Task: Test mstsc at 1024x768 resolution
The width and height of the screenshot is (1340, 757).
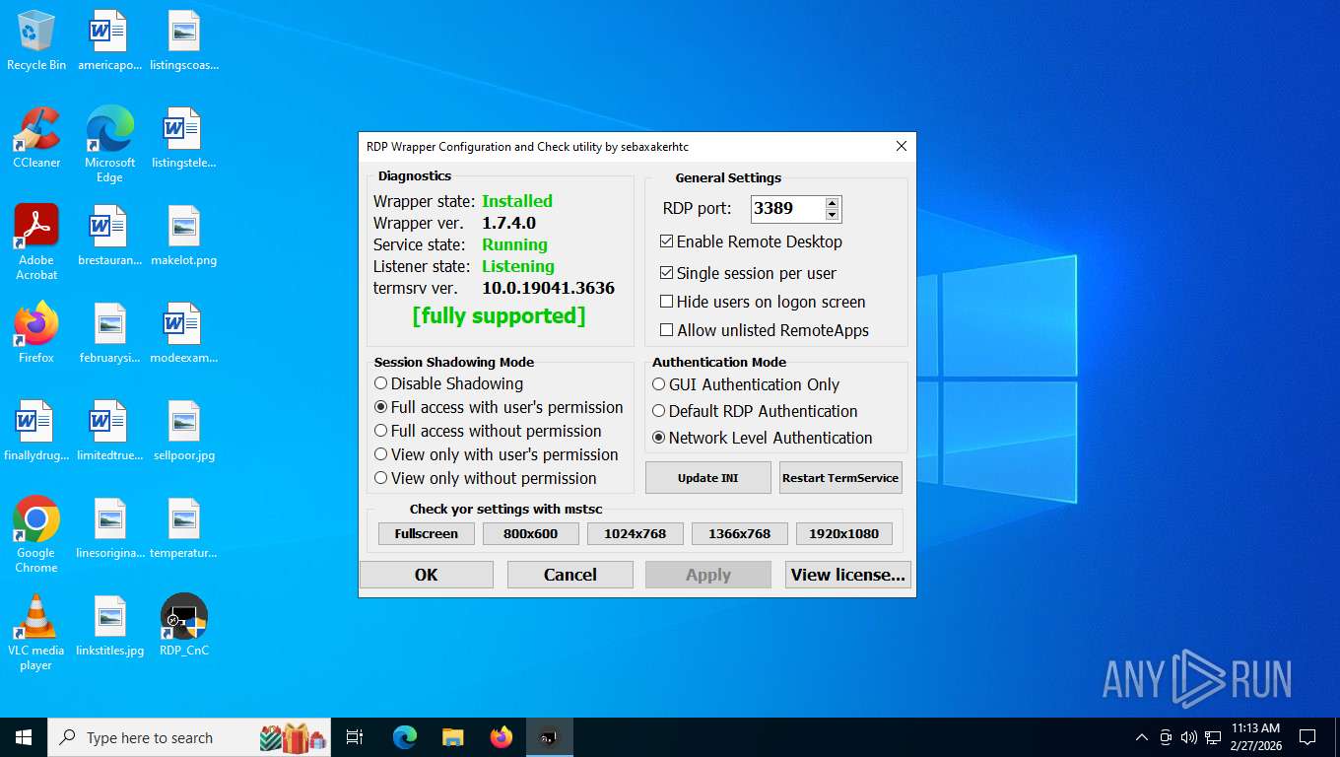Action: click(636, 533)
